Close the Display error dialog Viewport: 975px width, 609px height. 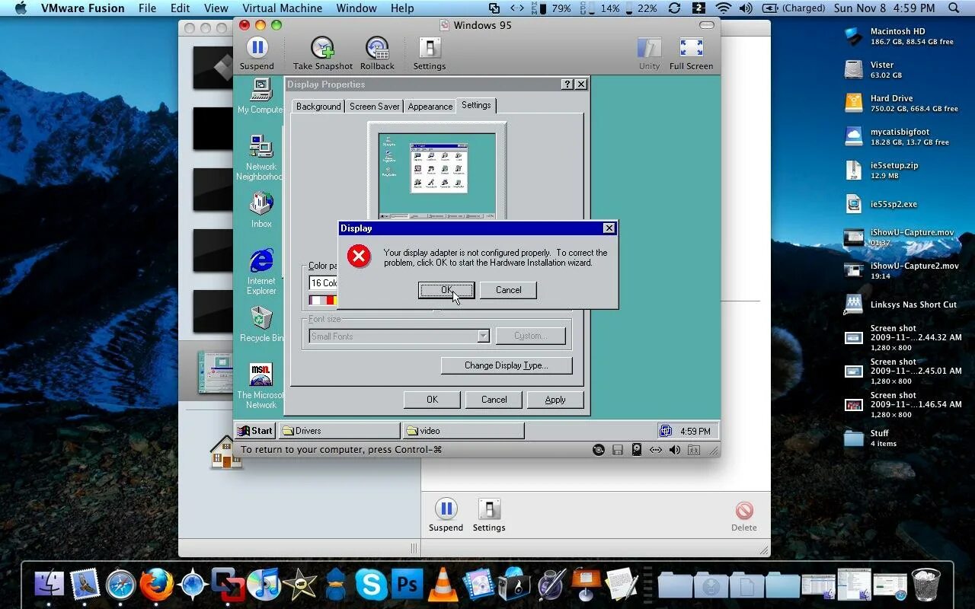pyautogui.click(x=609, y=228)
